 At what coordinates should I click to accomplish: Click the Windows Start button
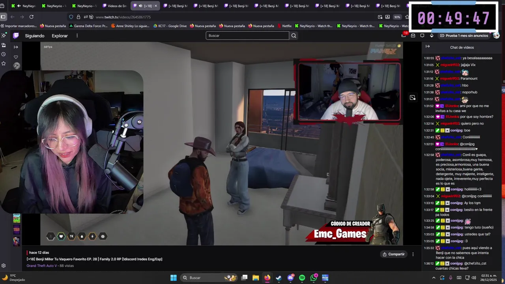(x=174, y=278)
